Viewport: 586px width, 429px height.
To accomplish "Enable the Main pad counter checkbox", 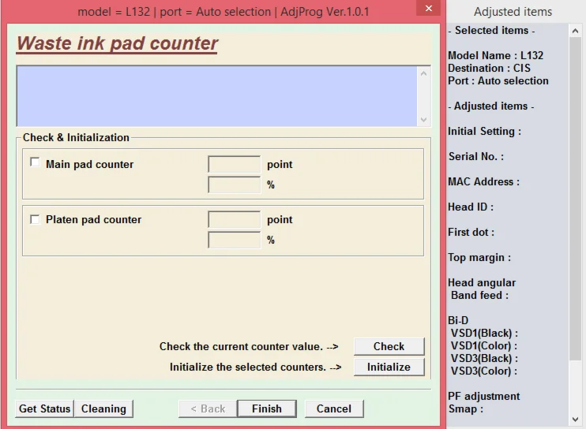I will pos(35,162).
